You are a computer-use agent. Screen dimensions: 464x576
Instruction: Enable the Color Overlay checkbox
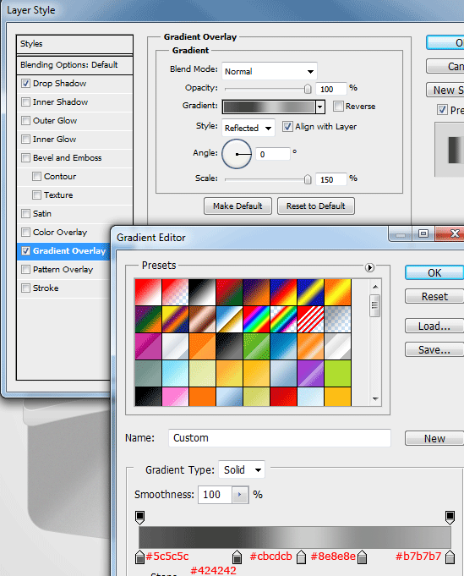[x=25, y=232]
